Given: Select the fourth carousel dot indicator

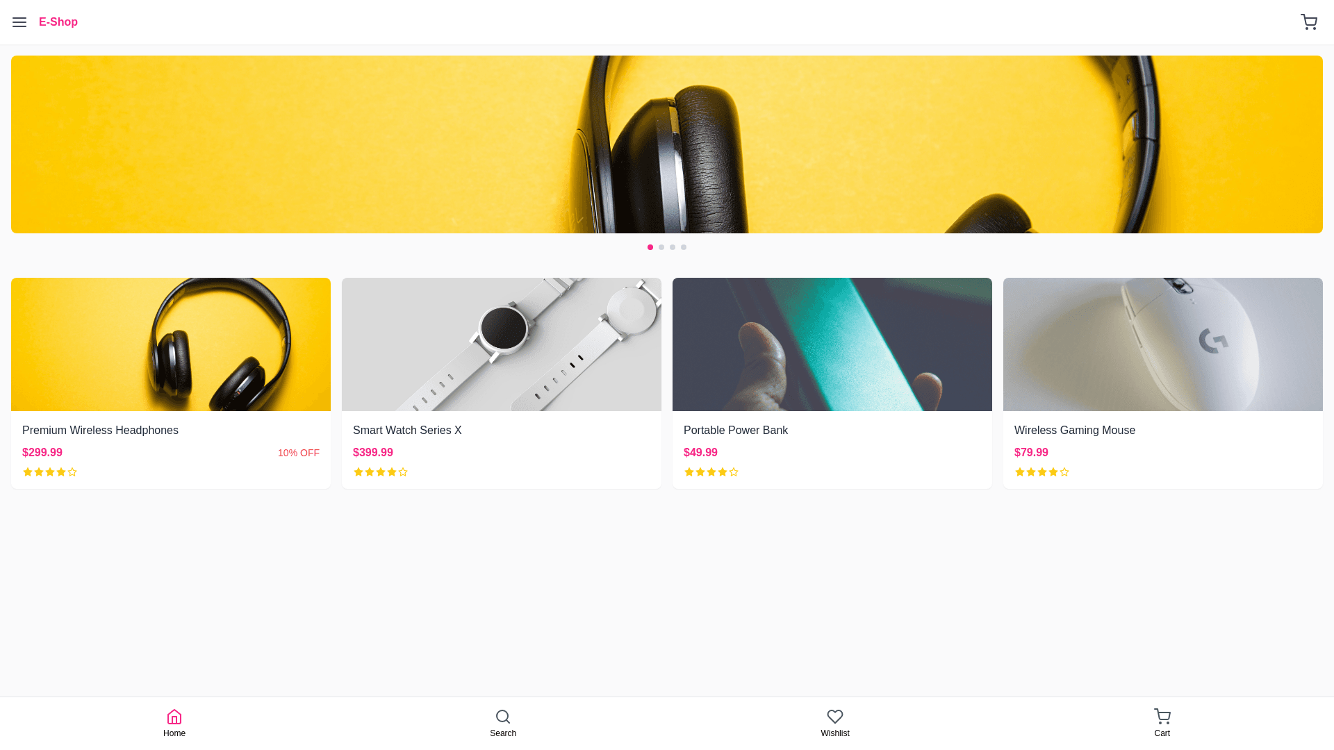Looking at the screenshot, I should (x=684, y=247).
